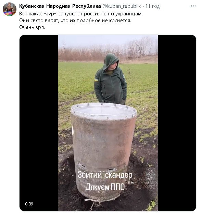Click the bolted rim of the metal cylinder
Image resolution: width=201 pixels, height=215 pixels.
104,111
